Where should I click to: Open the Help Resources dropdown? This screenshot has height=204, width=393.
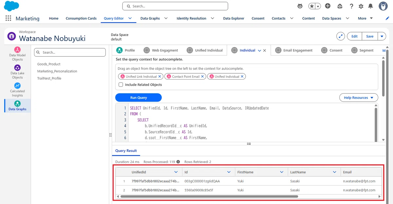click(x=359, y=98)
